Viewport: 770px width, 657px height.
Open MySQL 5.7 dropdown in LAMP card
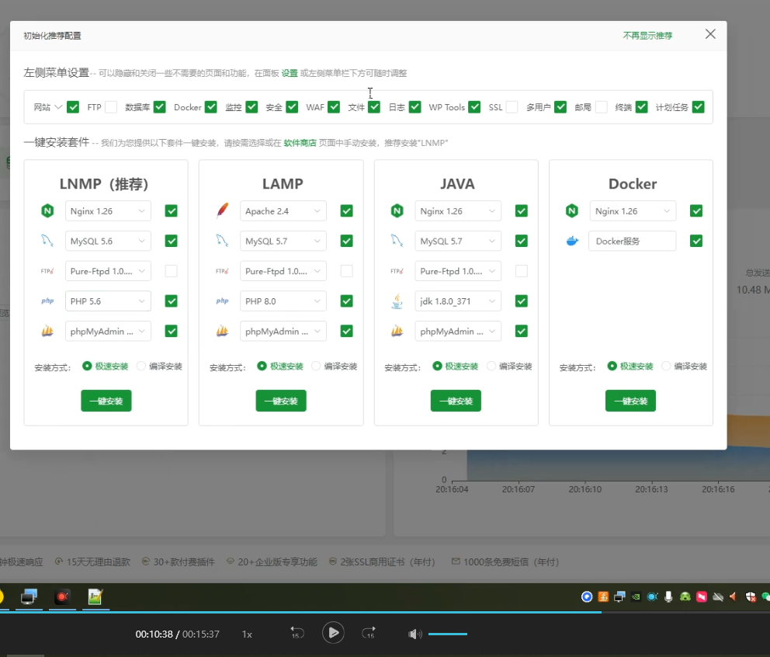(x=283, y=241)
